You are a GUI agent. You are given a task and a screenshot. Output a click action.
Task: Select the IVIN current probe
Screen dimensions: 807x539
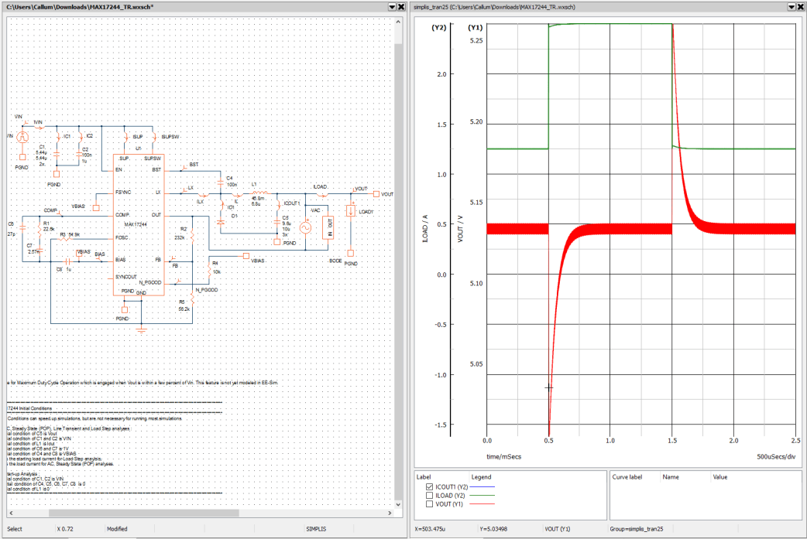click(x=39, y=126)
